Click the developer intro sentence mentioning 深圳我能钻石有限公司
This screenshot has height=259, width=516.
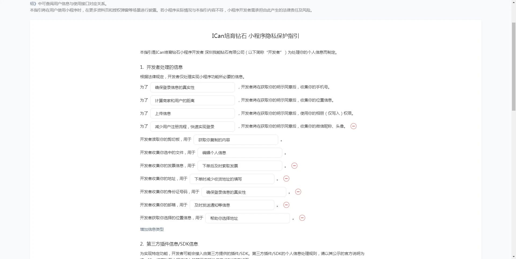click(239, 52)
